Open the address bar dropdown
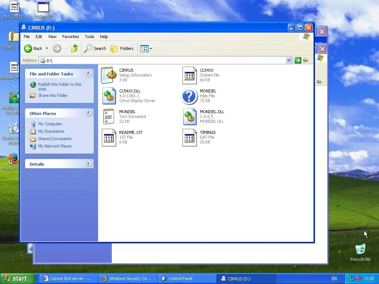 tap(289, 60)
